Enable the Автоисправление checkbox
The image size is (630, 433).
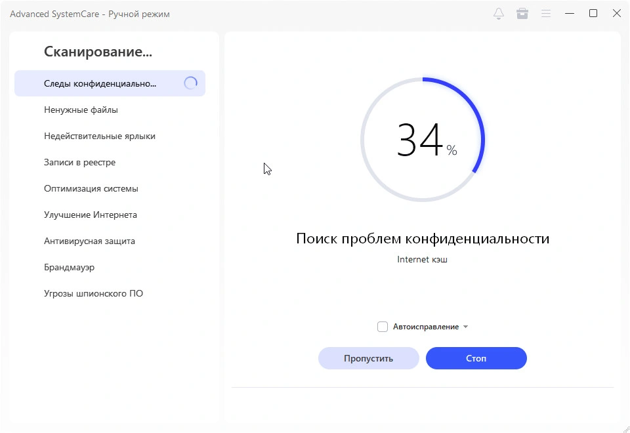tap(383, 327)
